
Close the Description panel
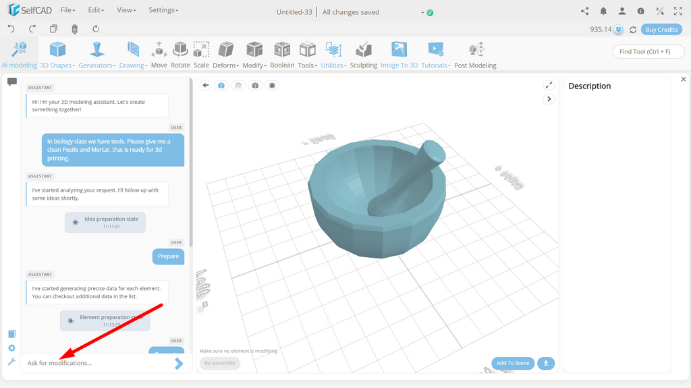[684, 80]
